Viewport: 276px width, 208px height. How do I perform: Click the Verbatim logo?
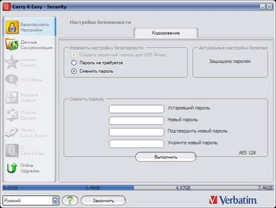click(x=233, y=200)
